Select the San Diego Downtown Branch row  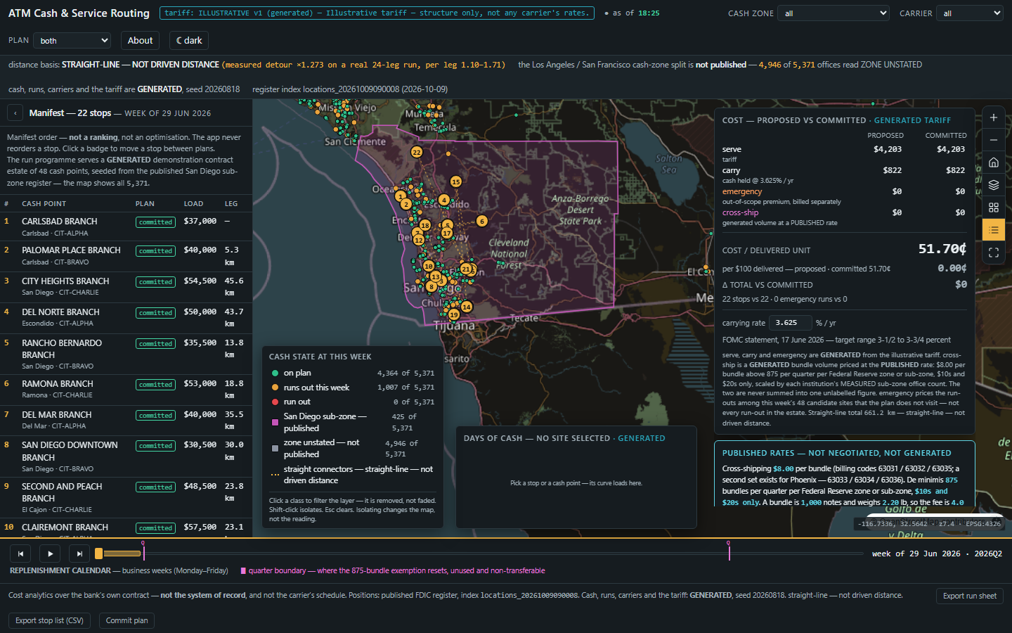tap(126, 456)
